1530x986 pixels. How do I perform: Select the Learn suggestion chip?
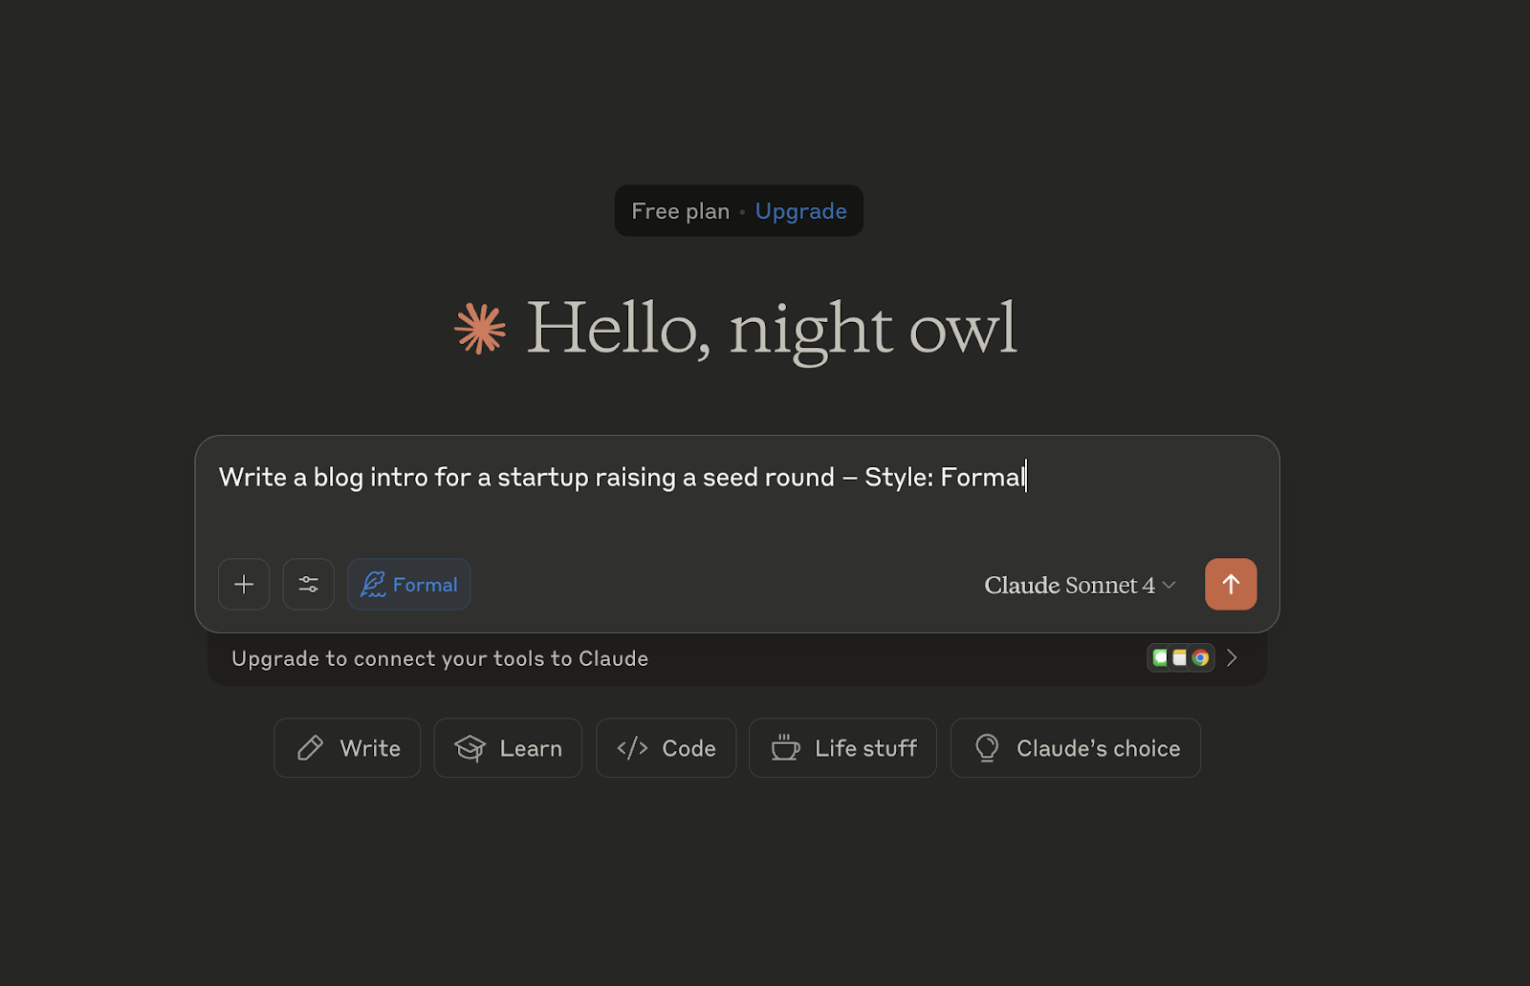(x=508, y=748)
